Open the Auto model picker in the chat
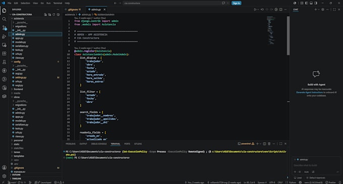The image size is (343, 184). point(306,172)
